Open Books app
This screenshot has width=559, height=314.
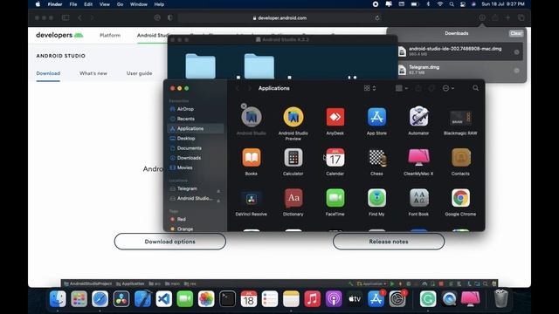[x=252, y=157]
